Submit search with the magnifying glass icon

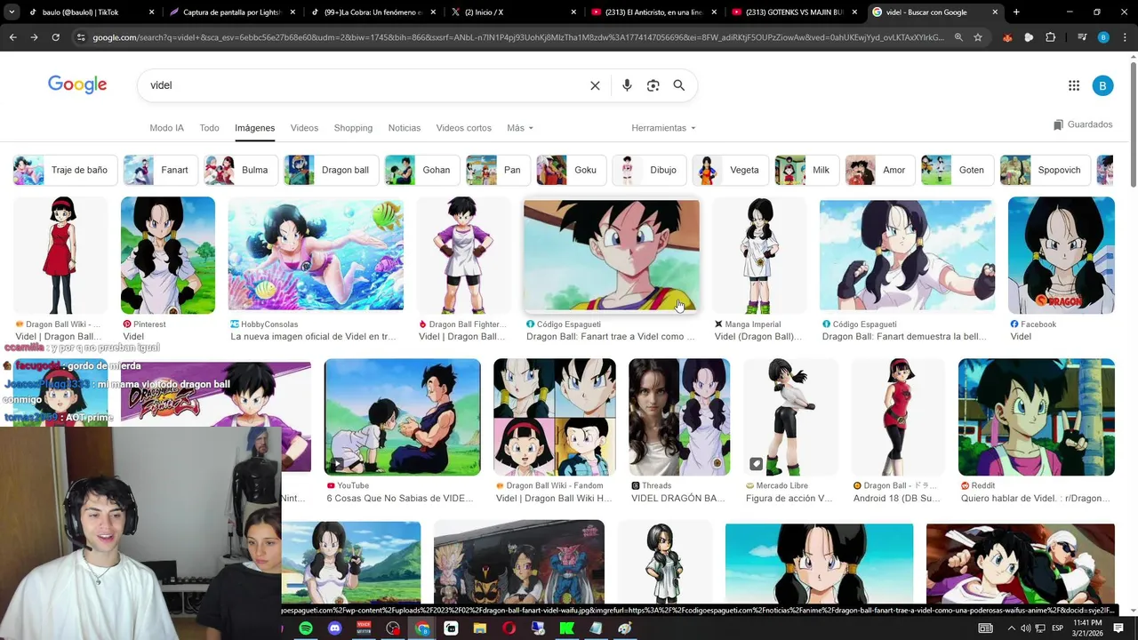pyautogui.click(x=679, y=85)
